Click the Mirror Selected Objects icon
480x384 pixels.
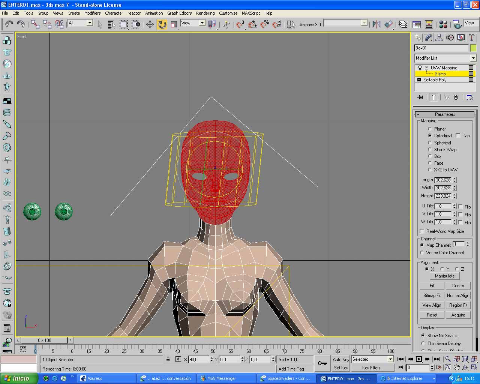[376, 24]
